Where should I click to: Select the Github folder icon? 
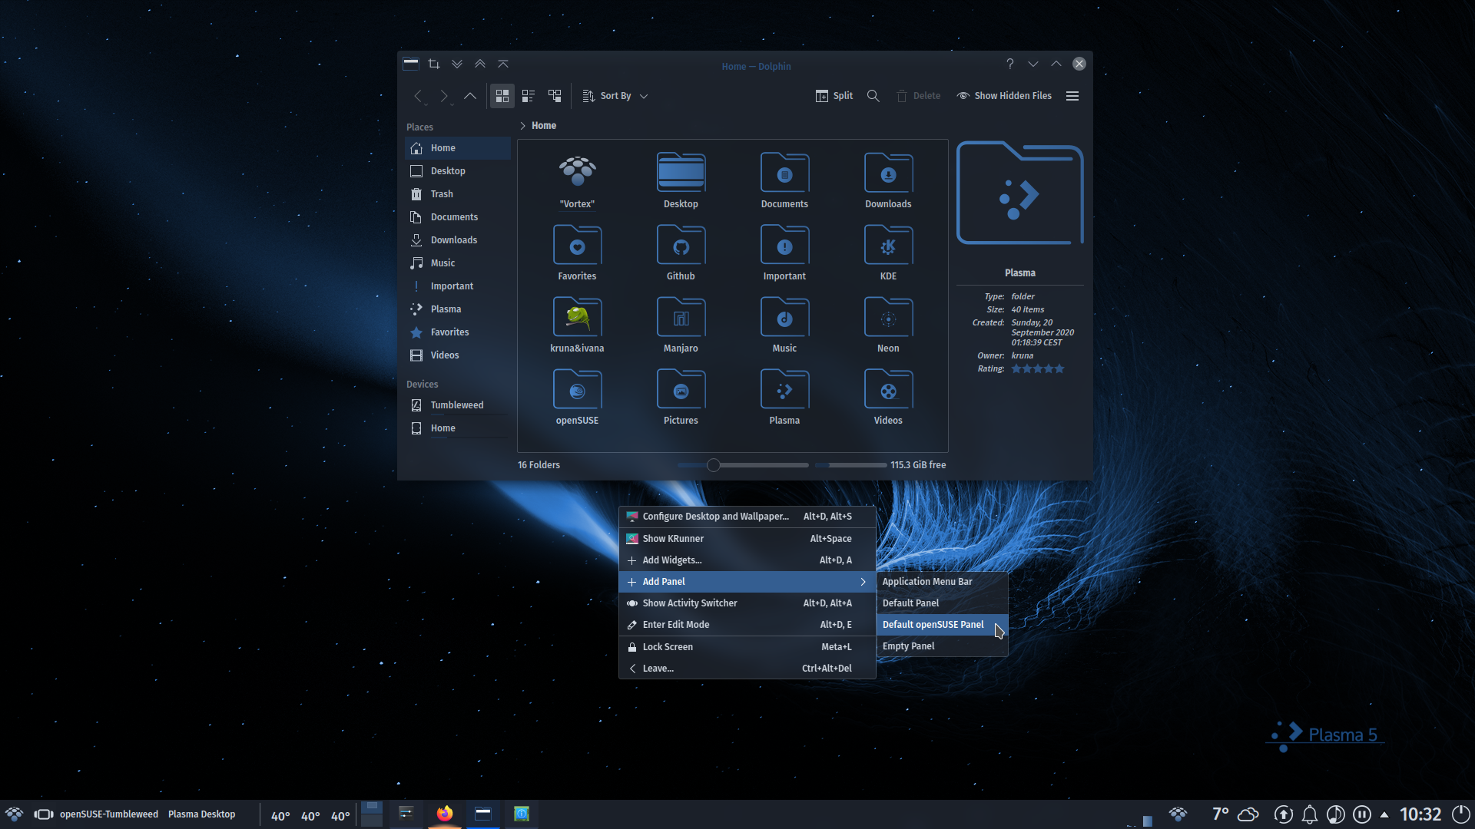681,244
